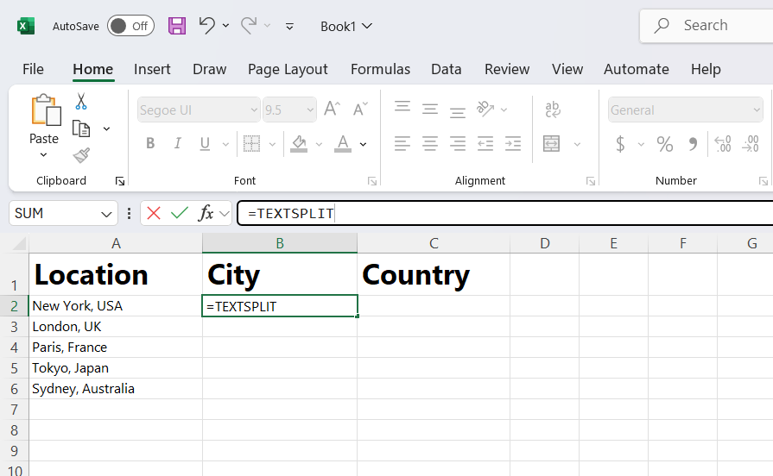
Task: Open Insert Function fx icon
Action: click(206, 213)
